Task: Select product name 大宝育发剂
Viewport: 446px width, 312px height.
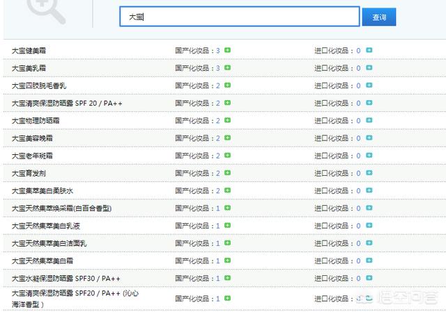Action: [29, 173]
